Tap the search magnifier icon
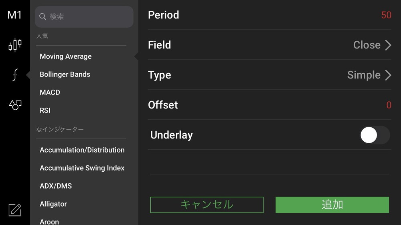The image size is (401, 225). point(43,16)
